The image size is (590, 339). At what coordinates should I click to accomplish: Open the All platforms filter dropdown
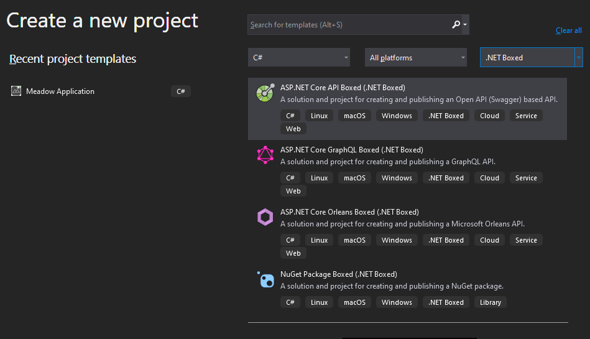point(416,57)
